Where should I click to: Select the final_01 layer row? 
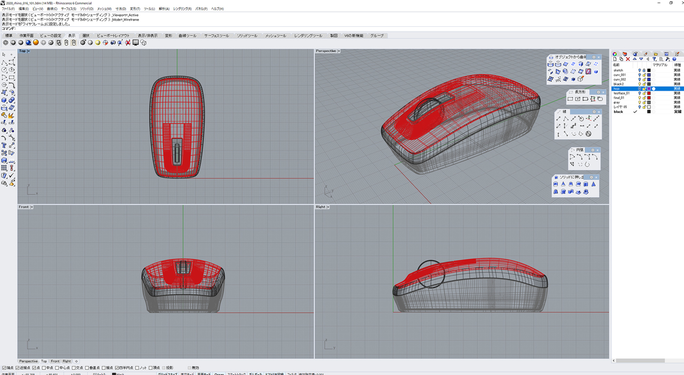pyautogui.click(x=646, y=97)
